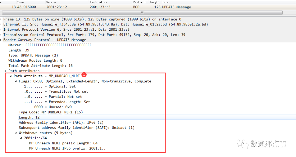Click destination 2001:23::3 in packet row
Screen dimensions: 296x157
100,7
